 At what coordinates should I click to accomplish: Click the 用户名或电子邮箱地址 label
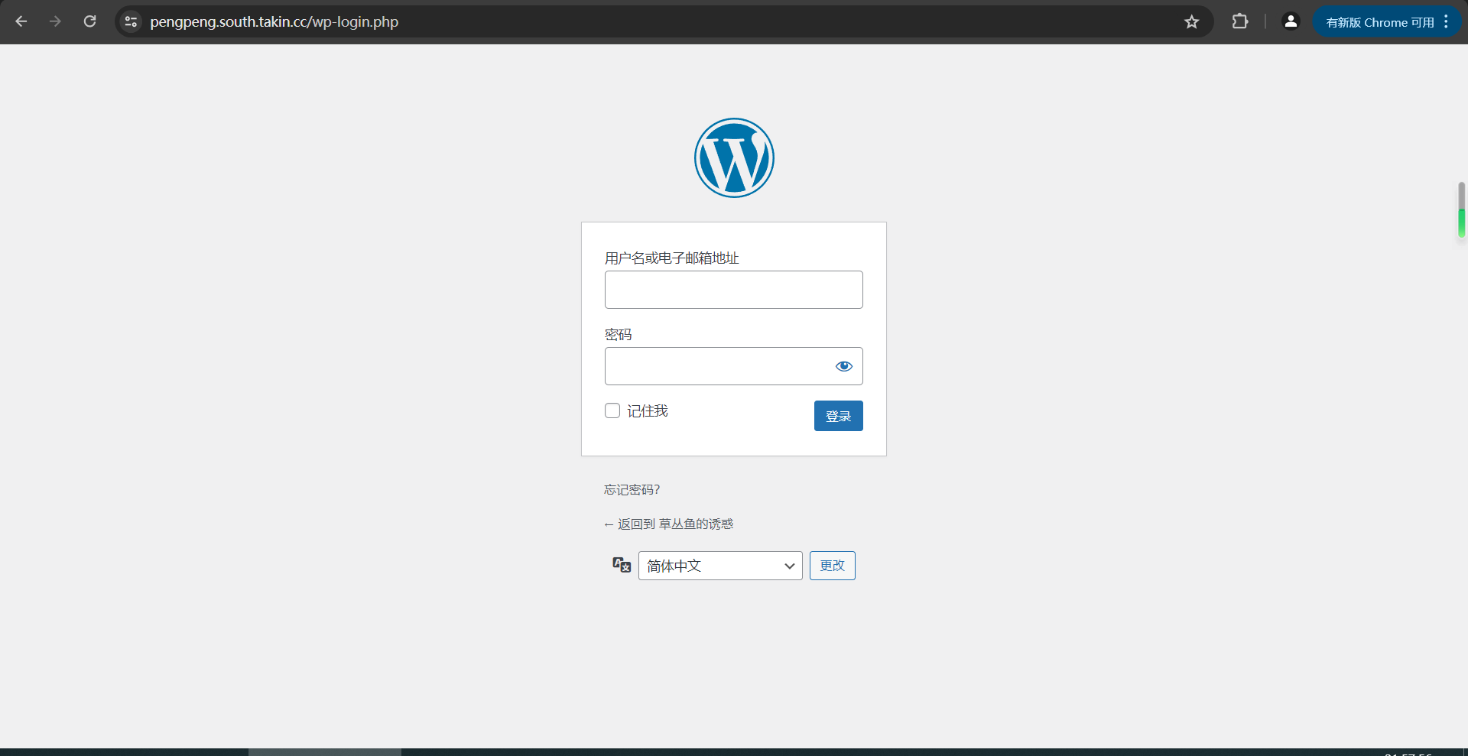click(672, 258)
